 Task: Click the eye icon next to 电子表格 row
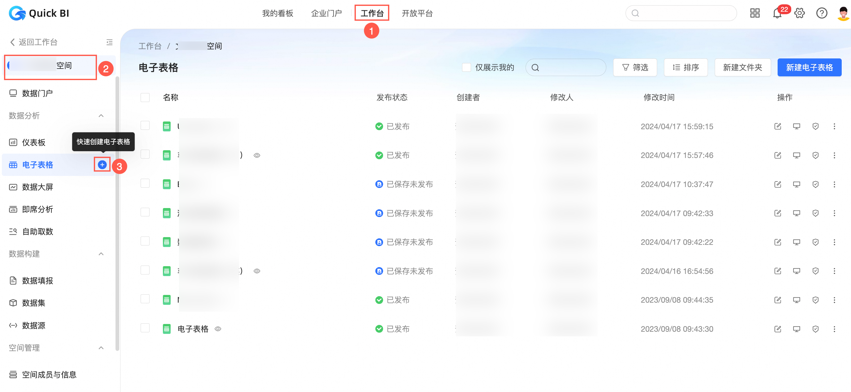click(x=218, y=329)
